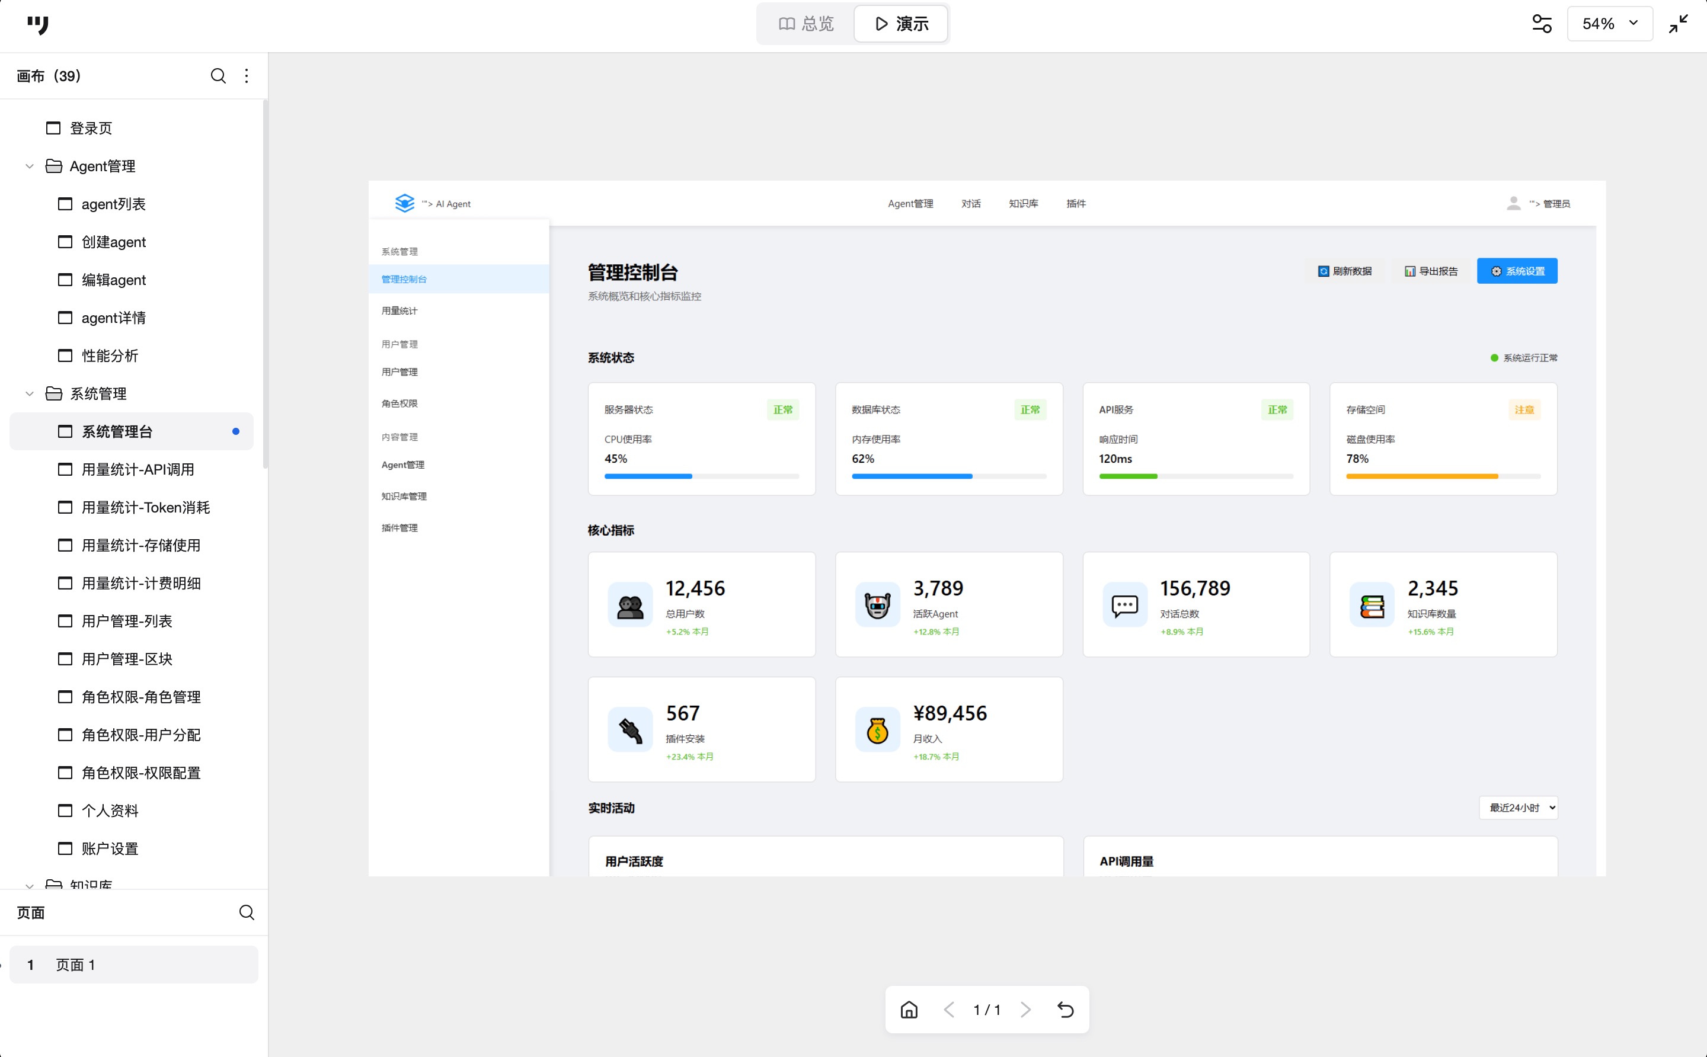Click the frame icon beside 账户设置

tap(65, 848)
